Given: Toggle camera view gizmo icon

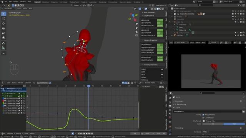Looking at the screenshot, I should point(136,31).
